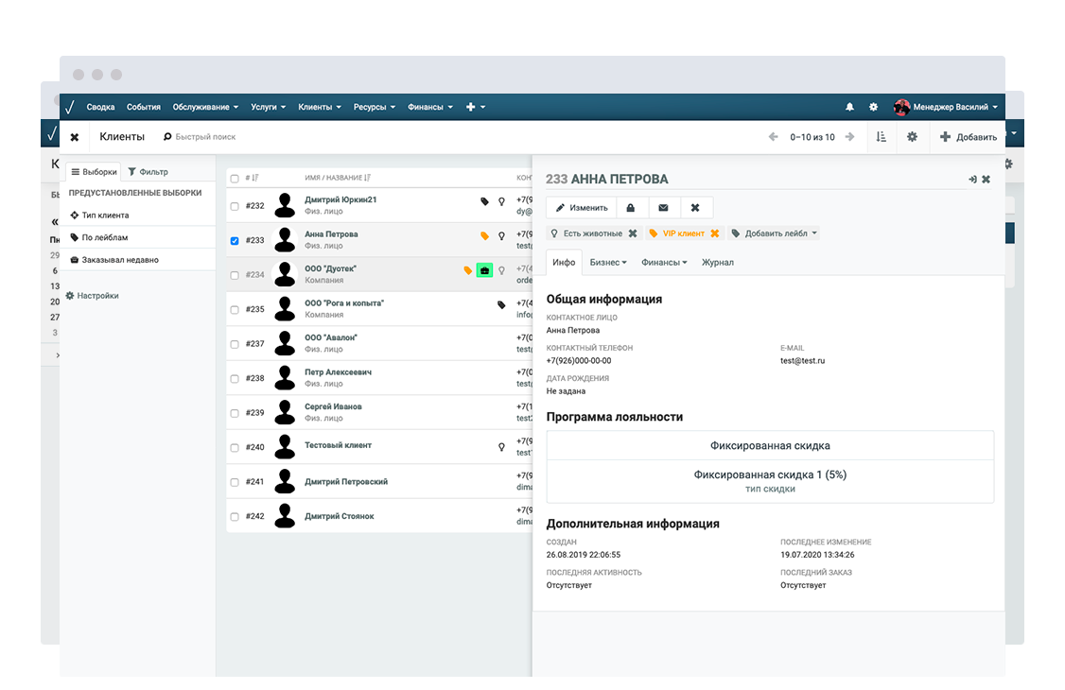Click the green briefcase icon on ООО "Дуотек"
The image size is (1065, 690).
point(484,270)
